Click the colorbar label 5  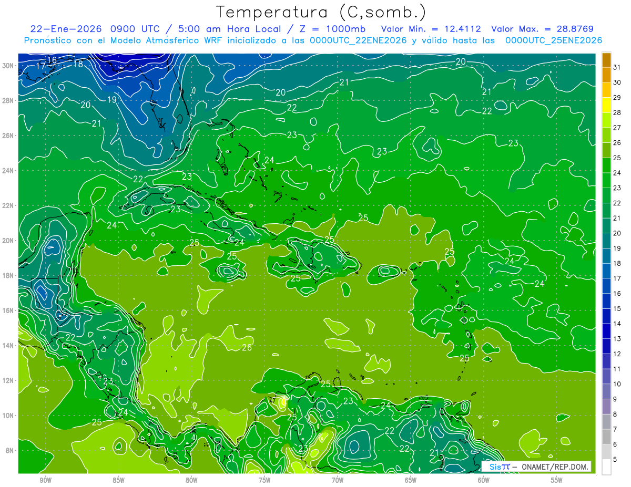(615, 460)
